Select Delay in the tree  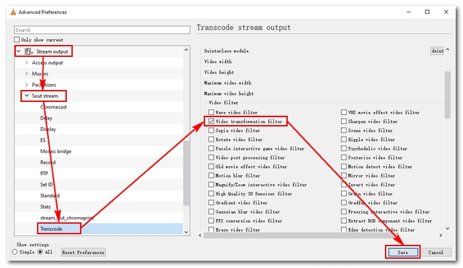point(46,118)
